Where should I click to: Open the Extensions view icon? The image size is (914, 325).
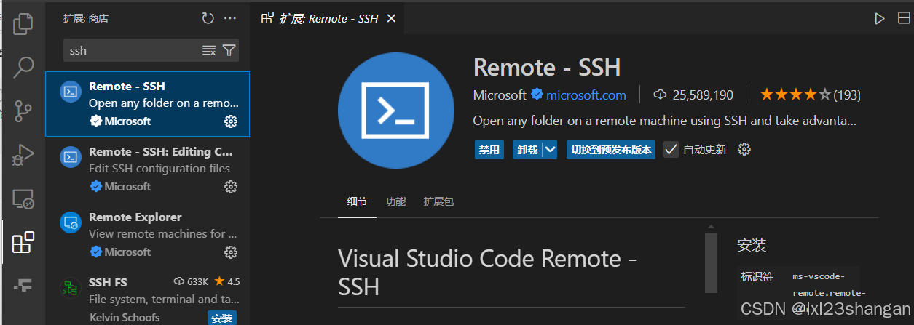pos(23,243)
